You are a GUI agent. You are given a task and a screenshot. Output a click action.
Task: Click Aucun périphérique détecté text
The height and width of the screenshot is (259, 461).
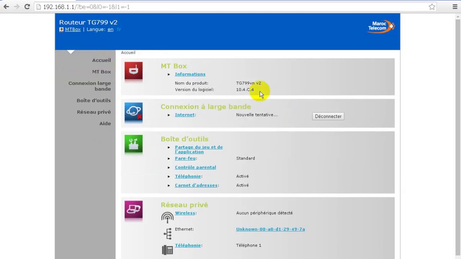[x=264, y=213]
